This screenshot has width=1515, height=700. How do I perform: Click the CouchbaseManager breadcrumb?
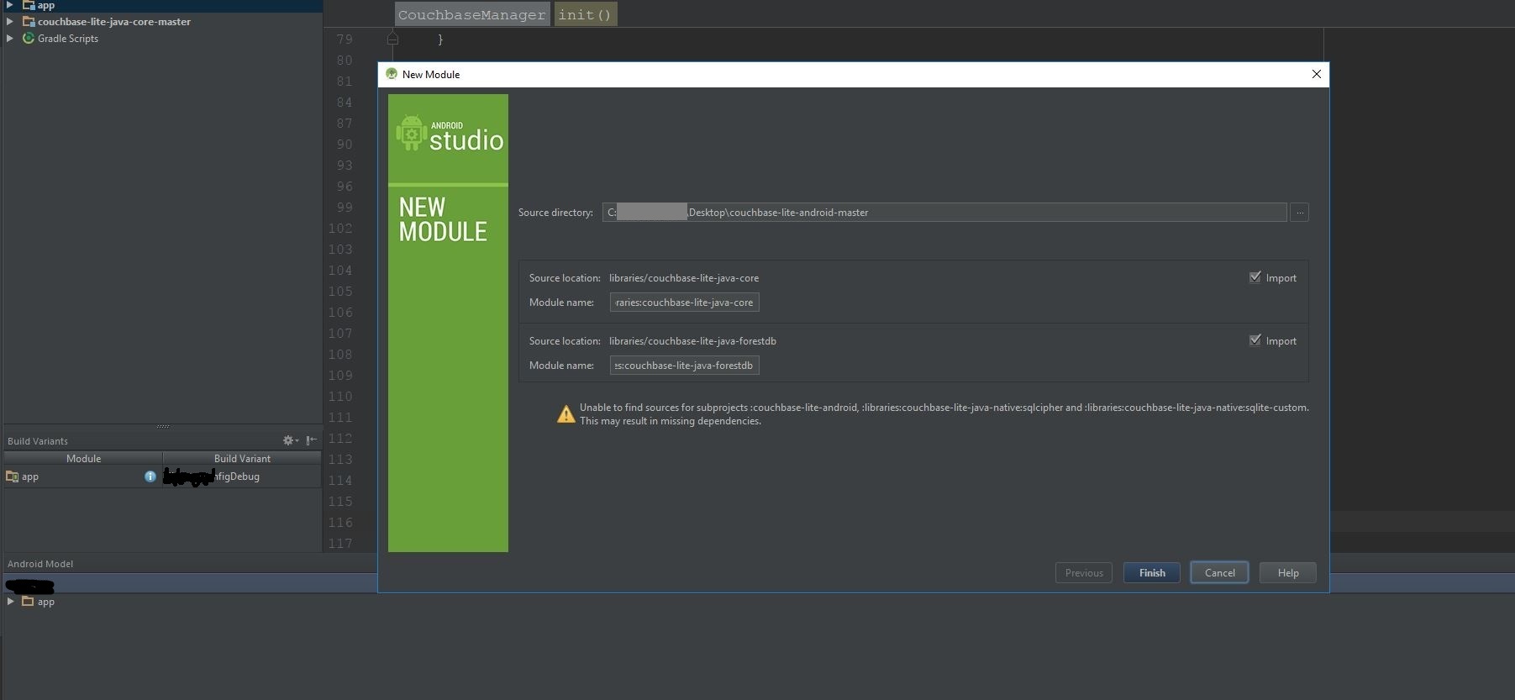[472, 14]
